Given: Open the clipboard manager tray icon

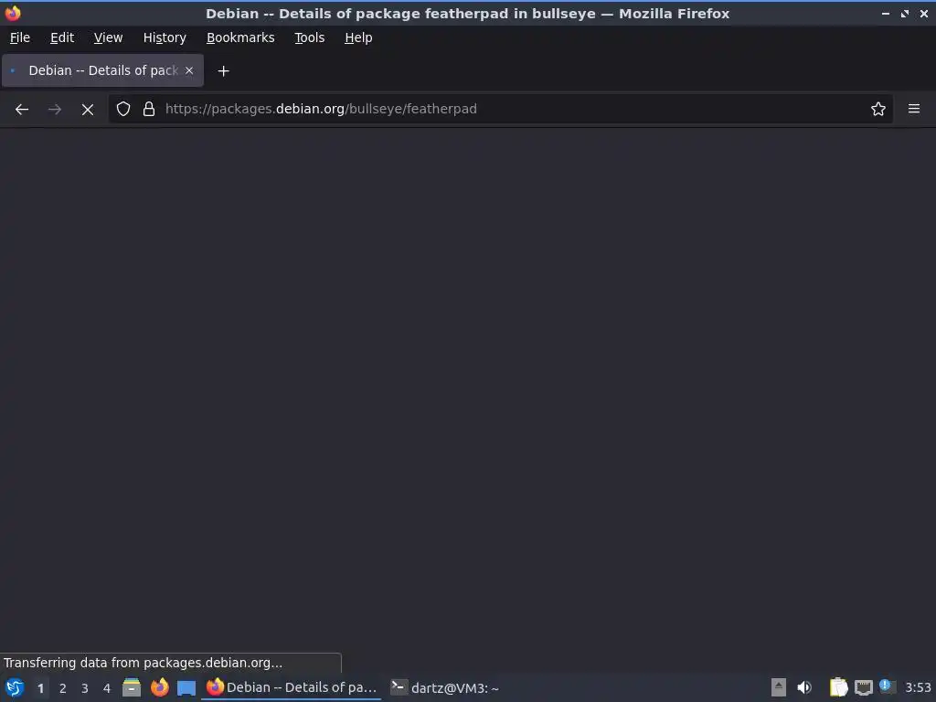Looking at the screenshot, I should pyautogui.click(x=839, y=687).
